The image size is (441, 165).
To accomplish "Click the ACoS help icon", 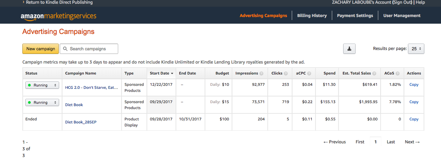I will (398, 73).
